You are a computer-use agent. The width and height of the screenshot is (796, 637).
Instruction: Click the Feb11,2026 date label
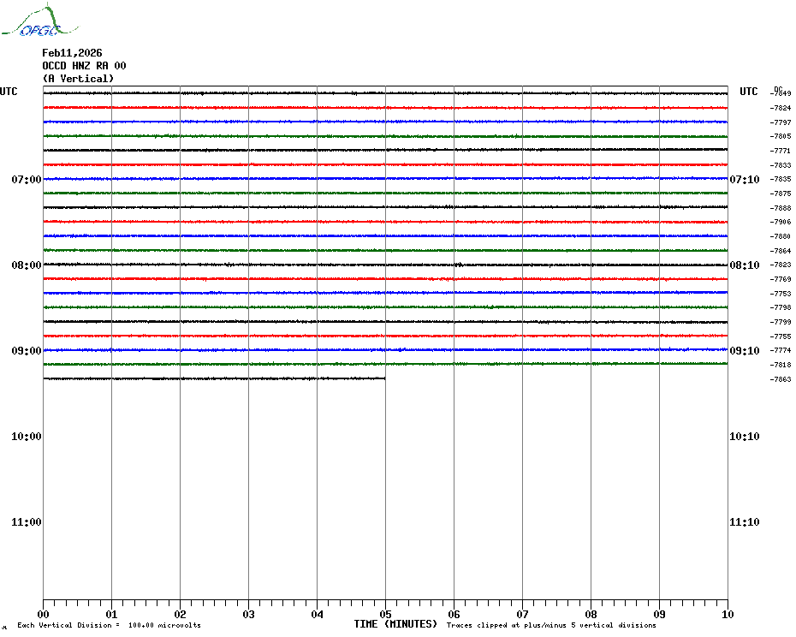(x=72, y=53)
